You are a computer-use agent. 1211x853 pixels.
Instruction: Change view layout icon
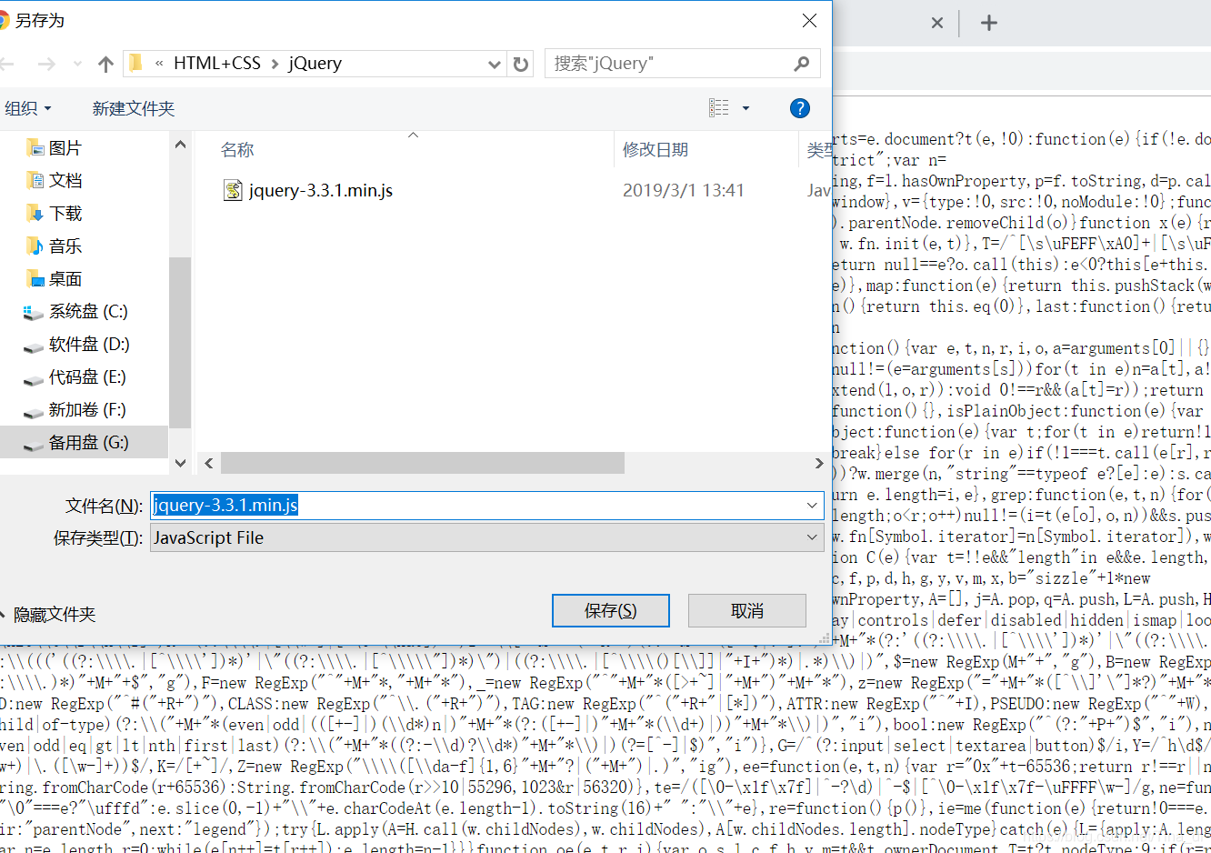tap(719, 108)
